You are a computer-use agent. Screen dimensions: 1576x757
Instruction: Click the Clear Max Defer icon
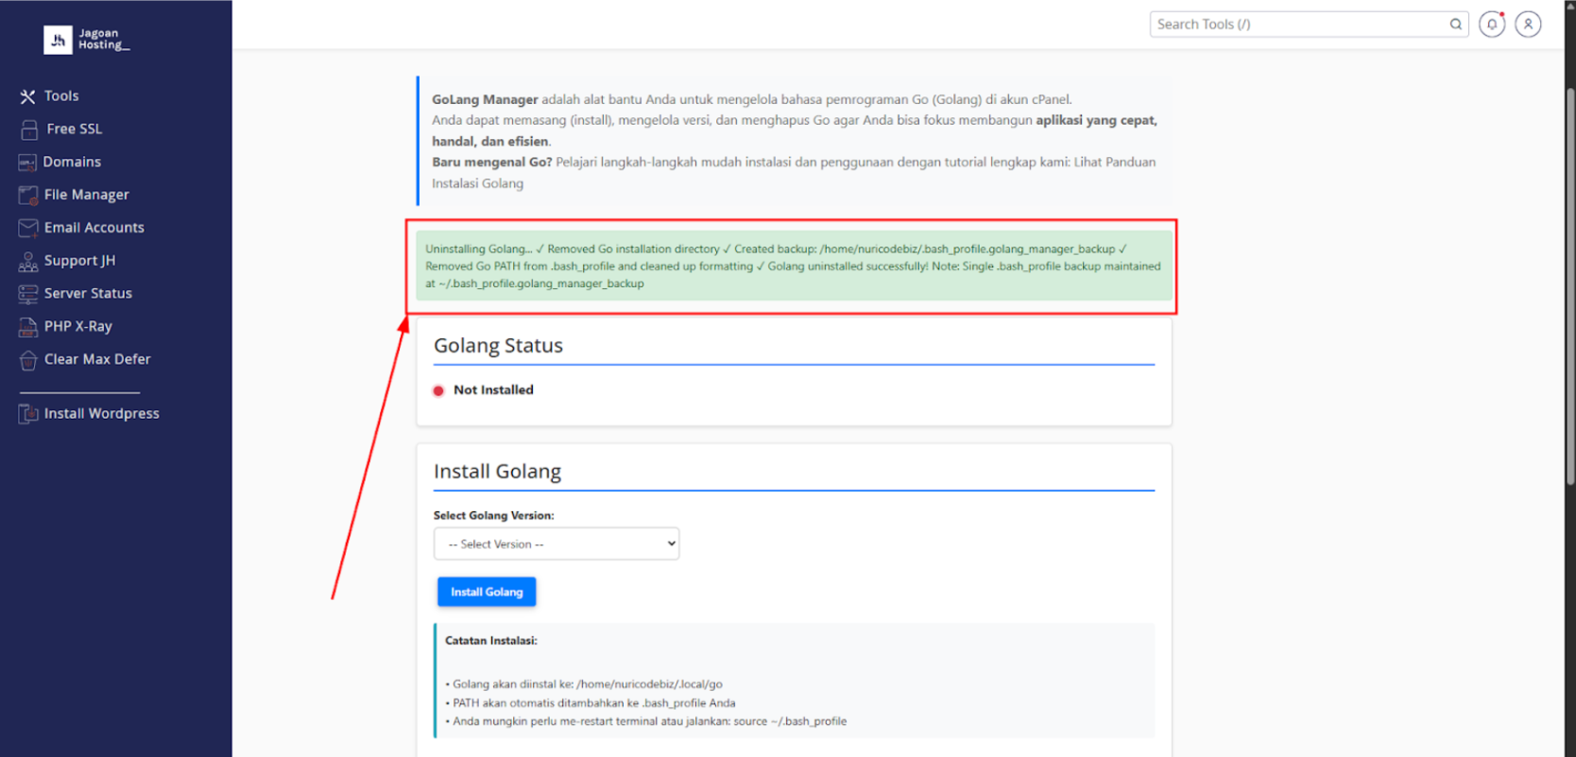pos(28,360)
